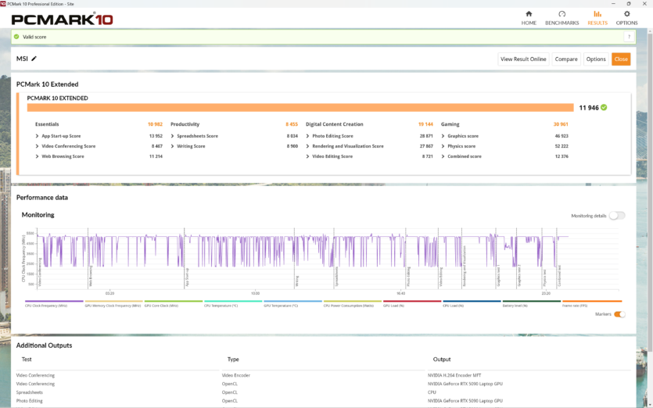Select GPU Core Clock legend line

pyautogui.click(x=174, y=301)
